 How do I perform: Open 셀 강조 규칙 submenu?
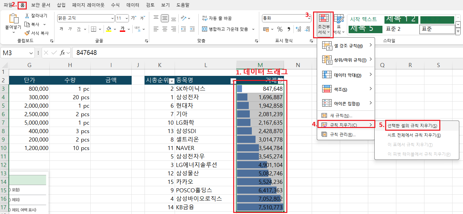[346, 46]
